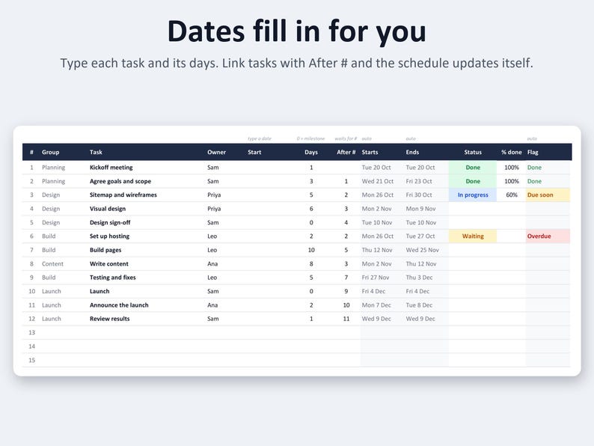Click Done status for Kickoff meeting
This screenshot has height=446, width=594.
click(x=473, y=167)
